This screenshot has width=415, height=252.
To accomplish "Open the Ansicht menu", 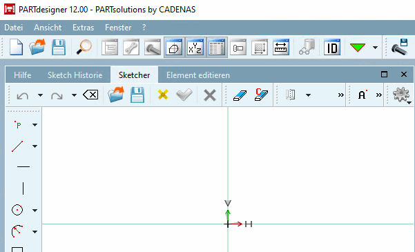I will point(48,27).
